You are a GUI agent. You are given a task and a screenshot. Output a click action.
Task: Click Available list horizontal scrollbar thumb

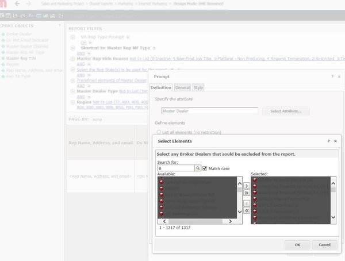tap(195, 221)
